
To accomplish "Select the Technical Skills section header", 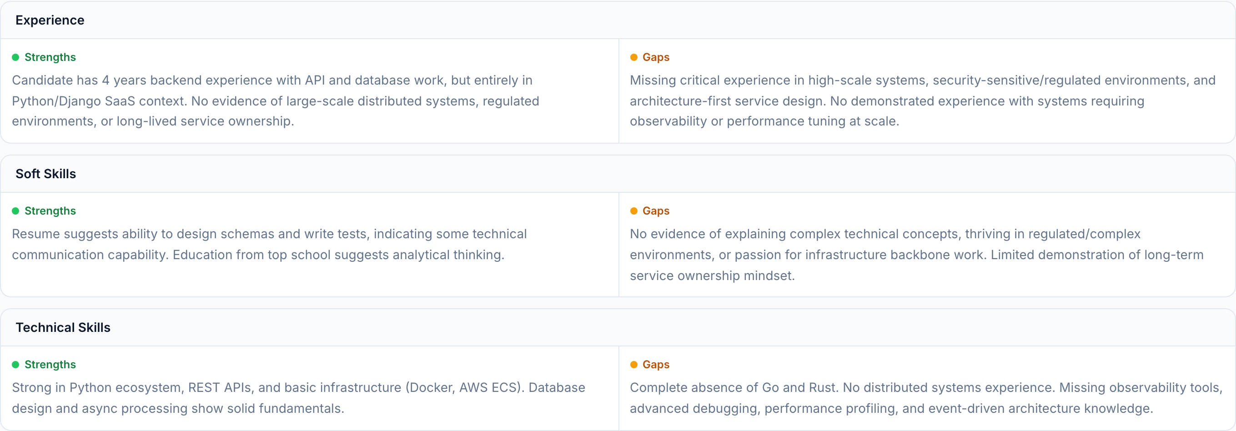I will tap(63, 327).
